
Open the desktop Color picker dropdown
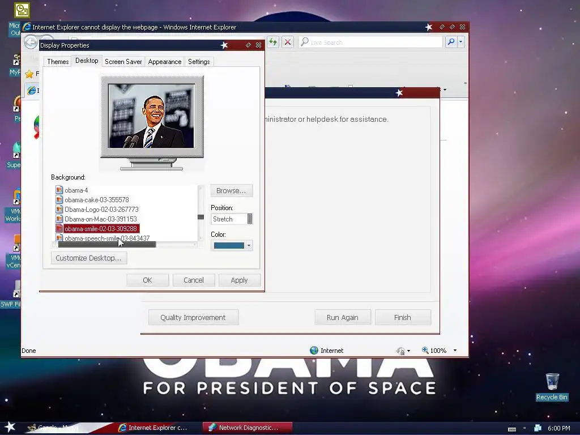tap(232, 245)
